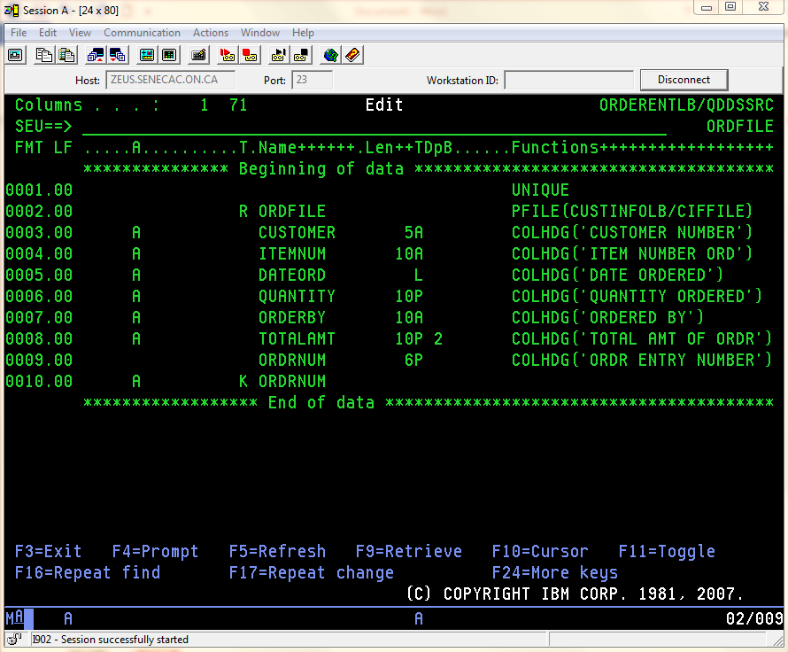Send a file to the host
Viewport: 788px width, 652px height.
click(95, 55)
